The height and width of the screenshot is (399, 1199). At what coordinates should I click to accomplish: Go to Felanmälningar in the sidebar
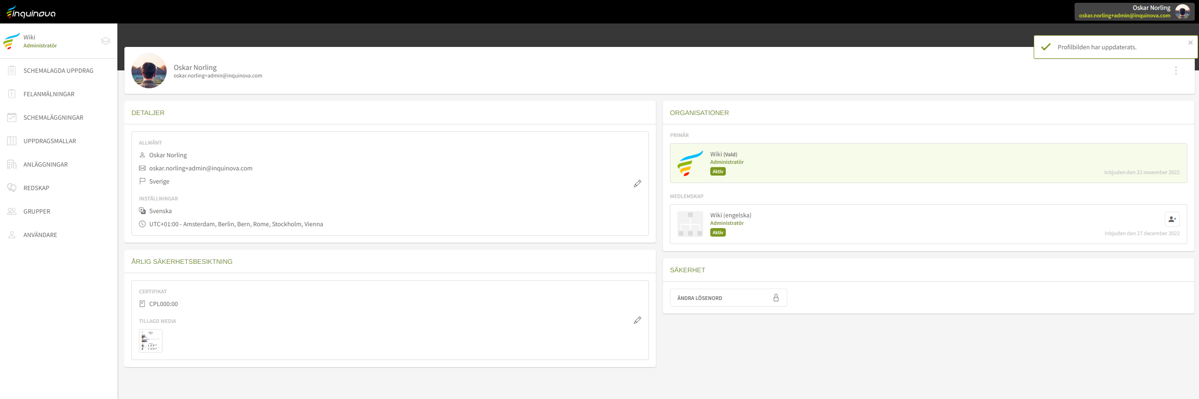[49, 94]
